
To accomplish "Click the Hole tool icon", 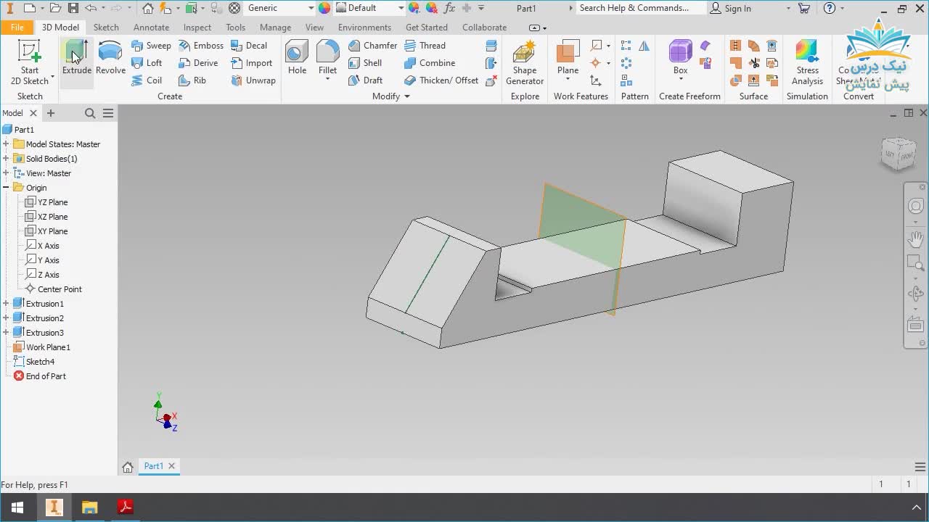I will pos(297,58).
